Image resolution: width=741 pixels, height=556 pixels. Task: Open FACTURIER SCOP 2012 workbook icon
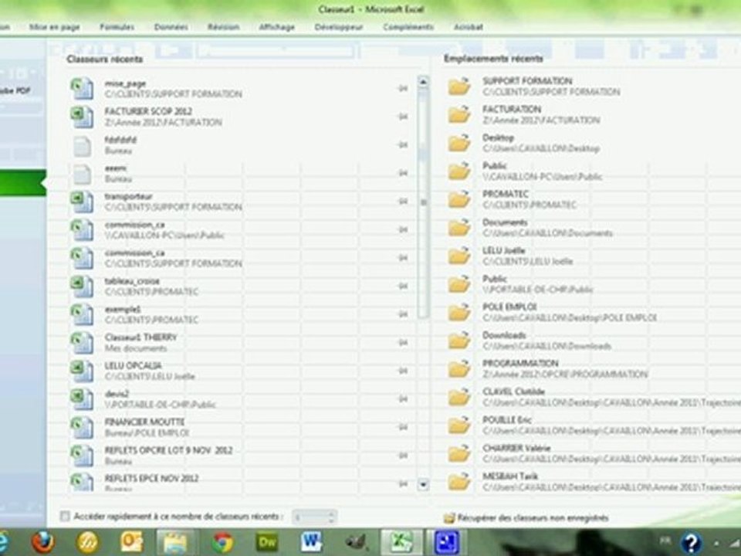pyautogui.click(x=83, y=117)
